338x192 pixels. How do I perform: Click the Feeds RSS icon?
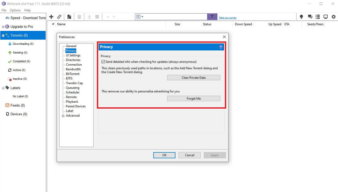(x=7, y=105)
